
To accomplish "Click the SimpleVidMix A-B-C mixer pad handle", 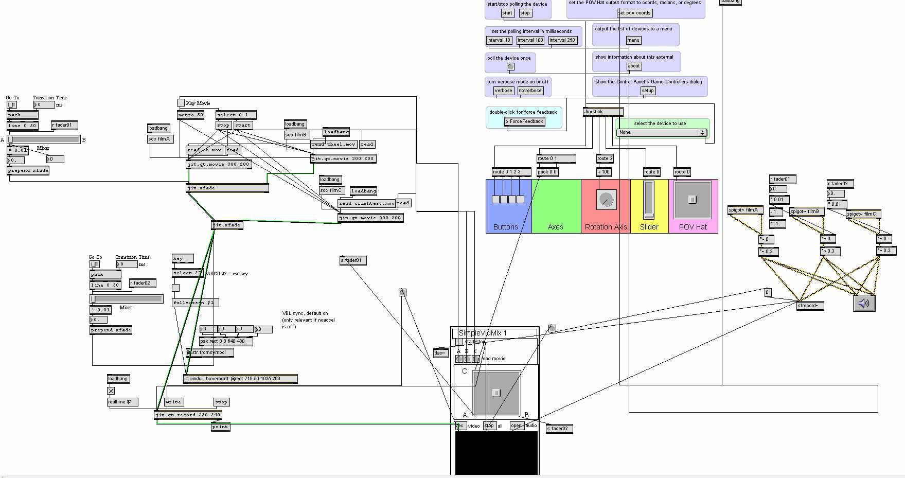I will tap(496, 393).
